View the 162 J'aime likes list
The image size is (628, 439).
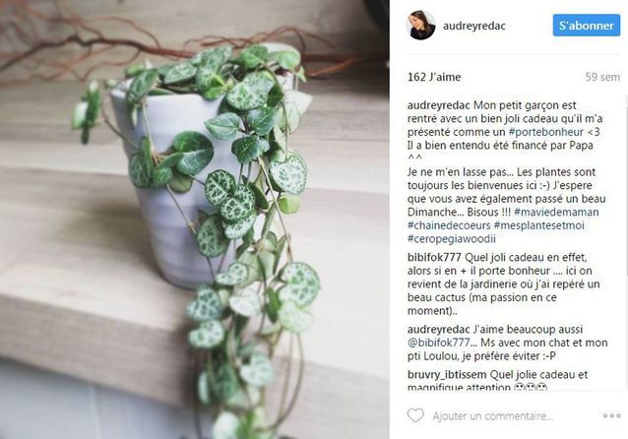click(x=434, y=77)
